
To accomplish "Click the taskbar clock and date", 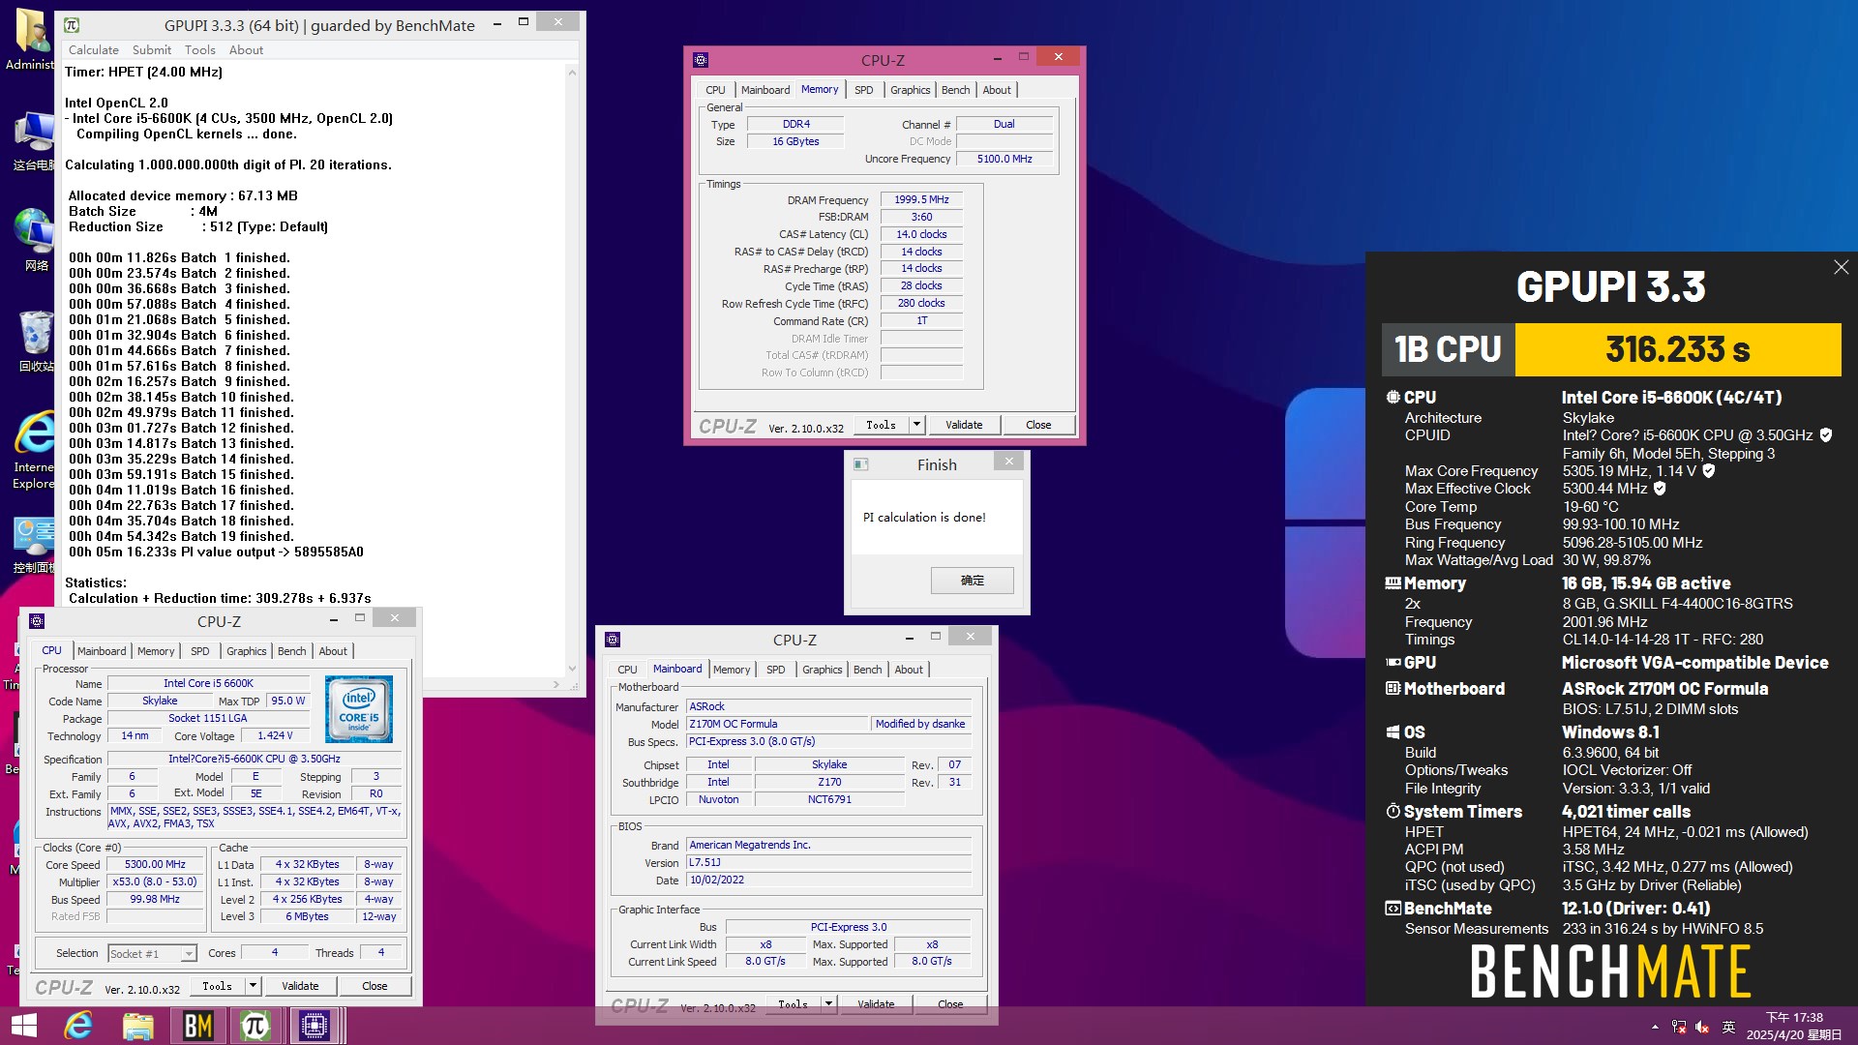I will pyautogui.click(x=1794, y=1027).
